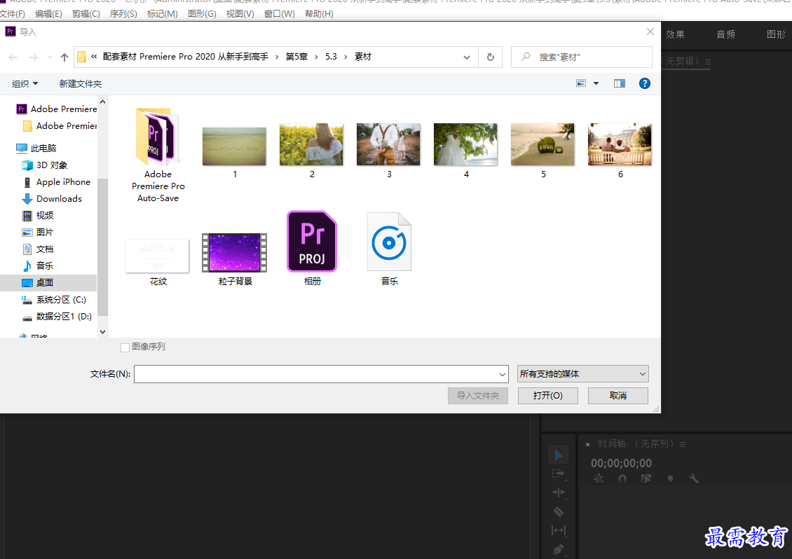Image resolution: width=792 pixels, height=559 pixels.
Task: Open the 所有支持的媒体 file type dropdown
Action: click(x=583, y=373)
